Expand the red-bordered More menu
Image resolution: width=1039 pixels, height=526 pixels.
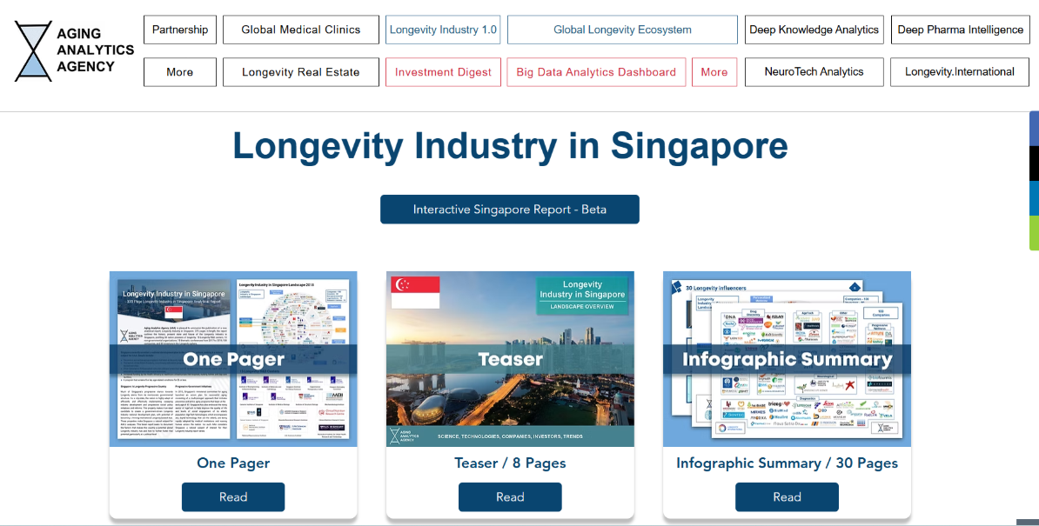coord(714,72)
